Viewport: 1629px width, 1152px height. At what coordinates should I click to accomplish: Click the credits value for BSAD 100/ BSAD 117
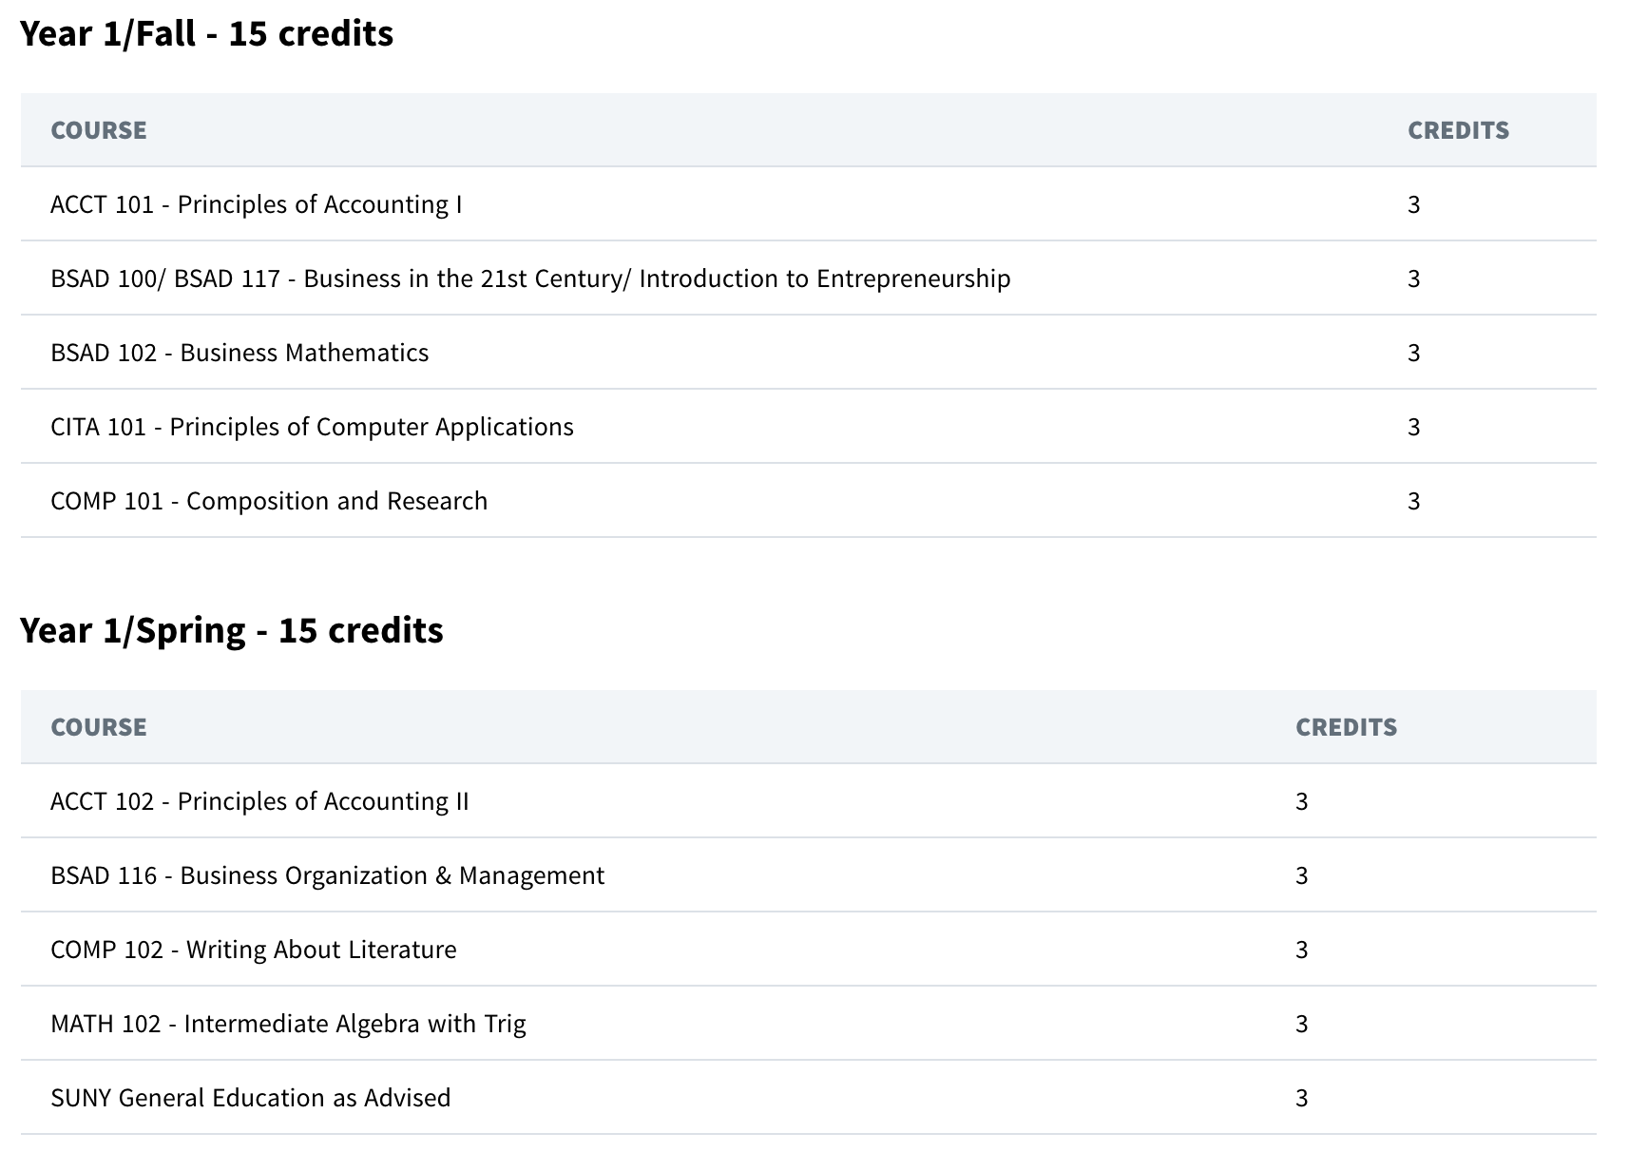1413,278
